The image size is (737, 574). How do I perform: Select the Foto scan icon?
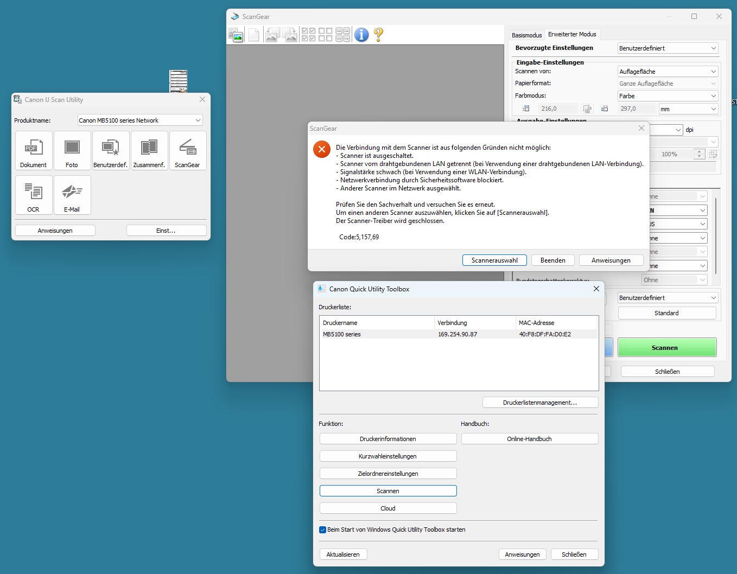click(x=72, y=151)
